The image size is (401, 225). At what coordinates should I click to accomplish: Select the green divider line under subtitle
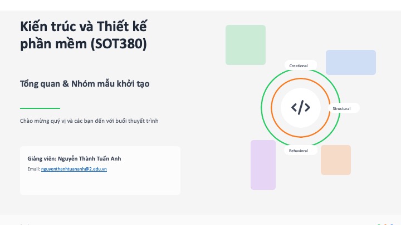coord(40,108)
